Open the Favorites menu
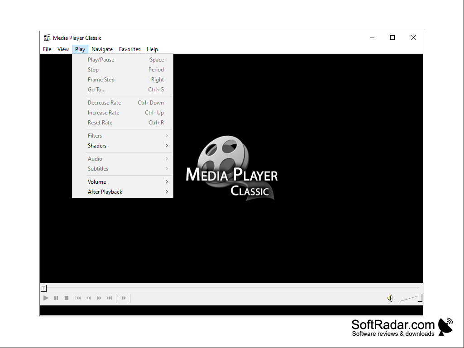The image size is (464, 348). [x=129, y=49]
